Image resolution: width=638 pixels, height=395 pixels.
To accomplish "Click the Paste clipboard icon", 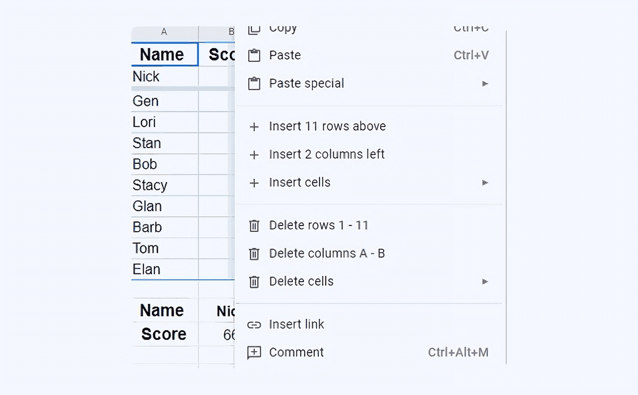I will point(254,55).
